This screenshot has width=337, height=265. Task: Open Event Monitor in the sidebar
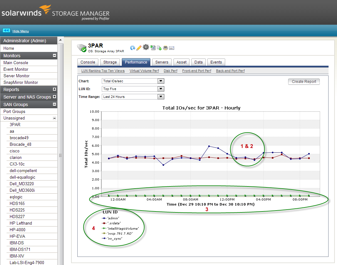click(x=29, y=69)
